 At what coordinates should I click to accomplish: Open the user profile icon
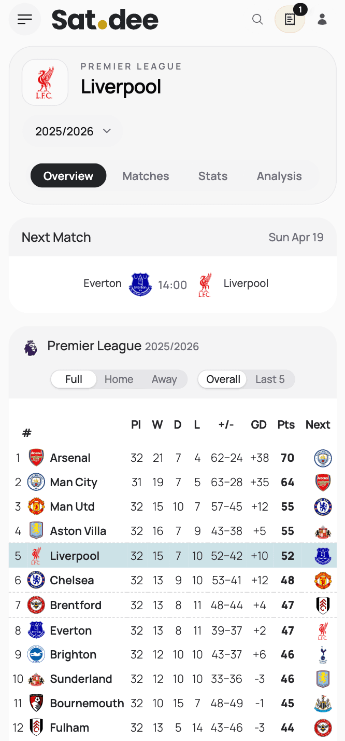tap(322, 20)
